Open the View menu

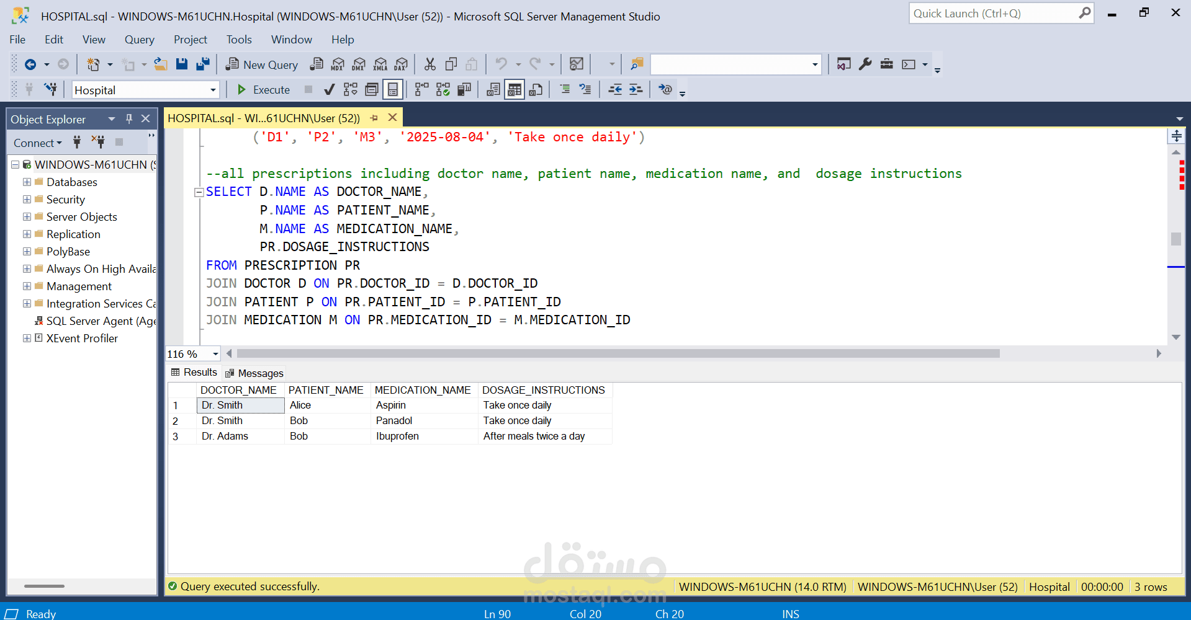[94, 40]
